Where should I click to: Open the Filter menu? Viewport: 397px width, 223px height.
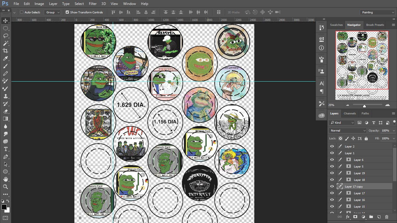(x=93, y=4)
